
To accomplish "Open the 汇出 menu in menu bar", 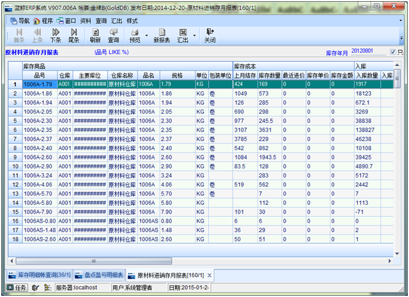I will (x=117, y=21).
